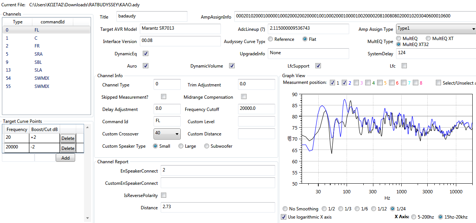The width and height of the screenshot is (476, 223).
Task: Choose the MultEQ XT radio option
Action: (x=428, y=39)
